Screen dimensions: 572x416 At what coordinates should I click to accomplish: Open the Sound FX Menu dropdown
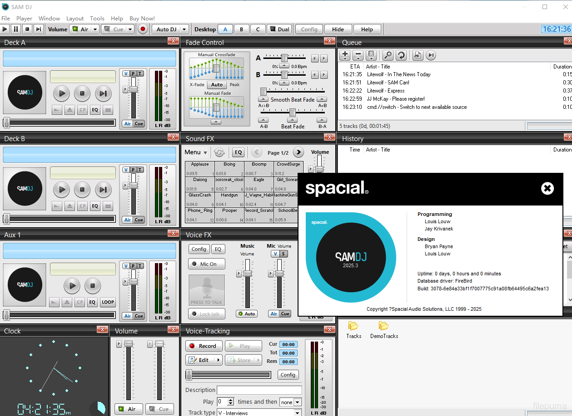[x=195, y=152]
